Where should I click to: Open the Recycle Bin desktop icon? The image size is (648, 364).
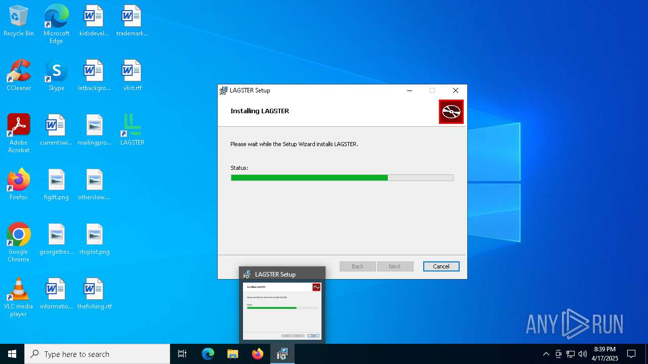pos(19,21)
